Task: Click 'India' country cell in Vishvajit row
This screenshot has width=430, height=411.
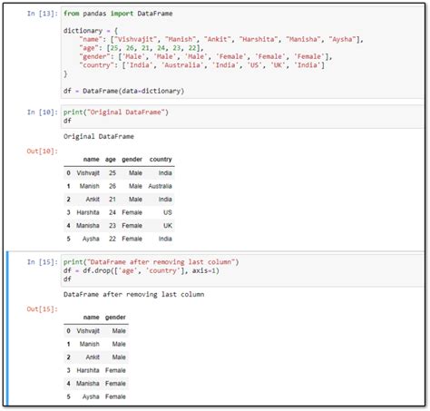Action: pos(165,173)
